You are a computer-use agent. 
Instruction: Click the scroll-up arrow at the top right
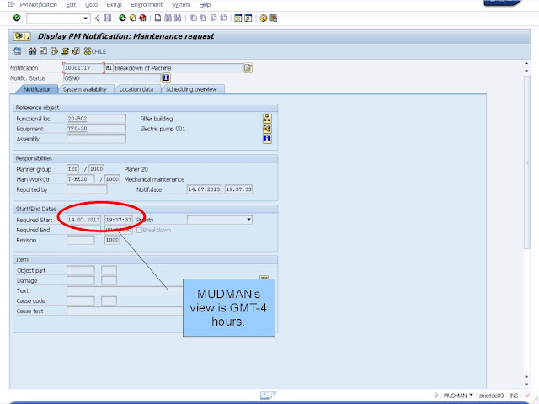(526, 64)
